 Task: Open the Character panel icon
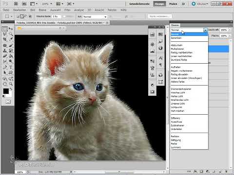160,58
